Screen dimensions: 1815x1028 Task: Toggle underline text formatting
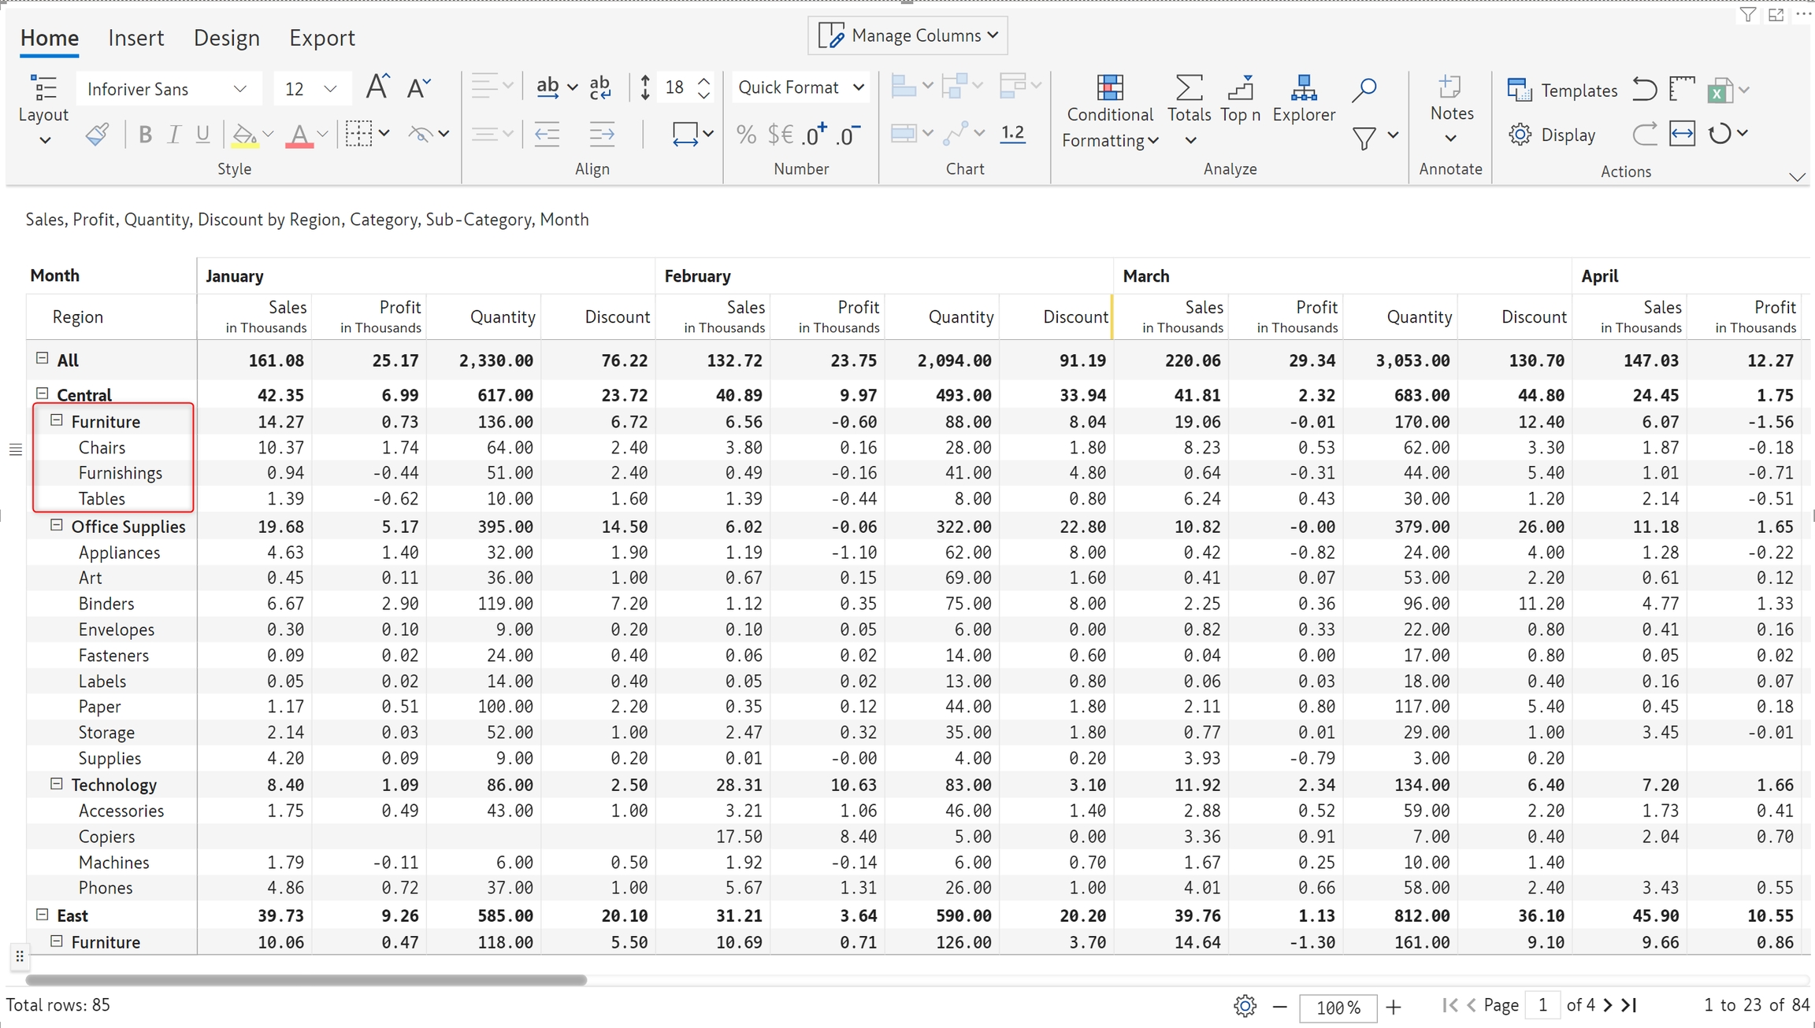tap(202, 135)
